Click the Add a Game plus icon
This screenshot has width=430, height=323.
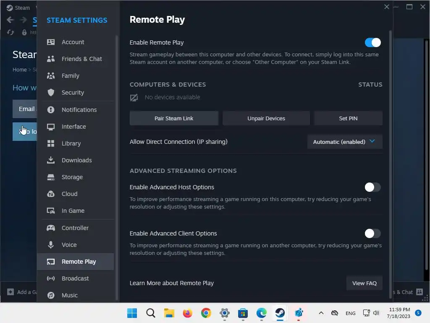(x=10, y=292)
